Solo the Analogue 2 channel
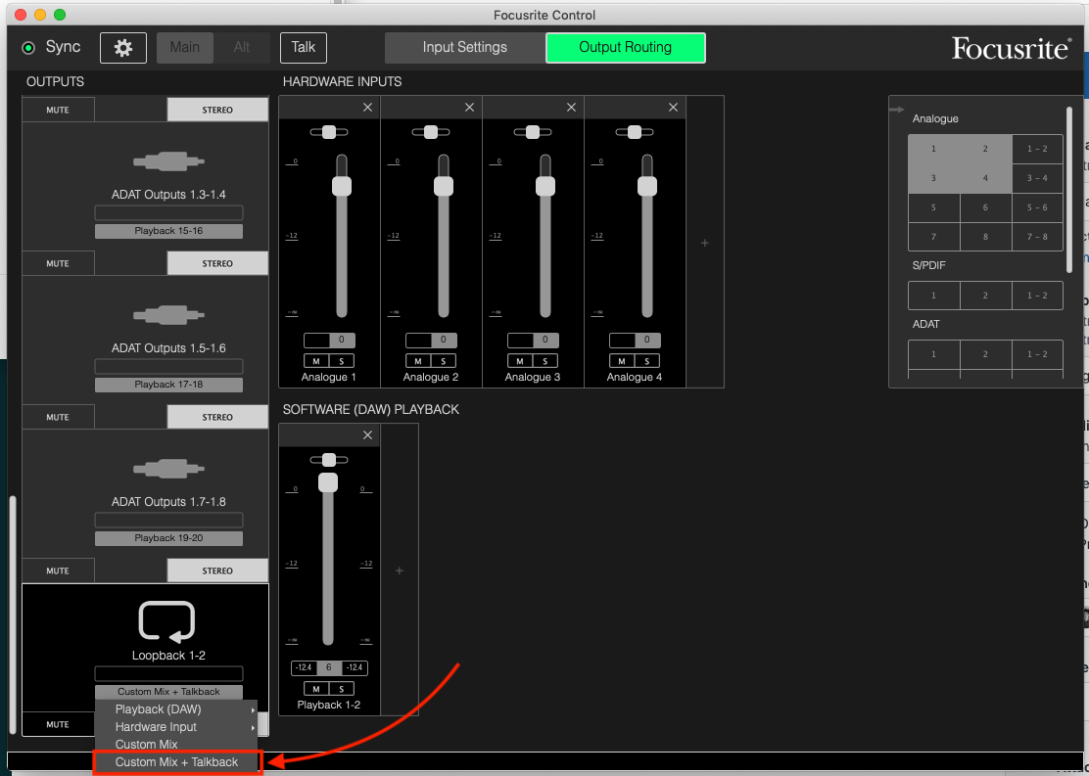 point(443,361)
